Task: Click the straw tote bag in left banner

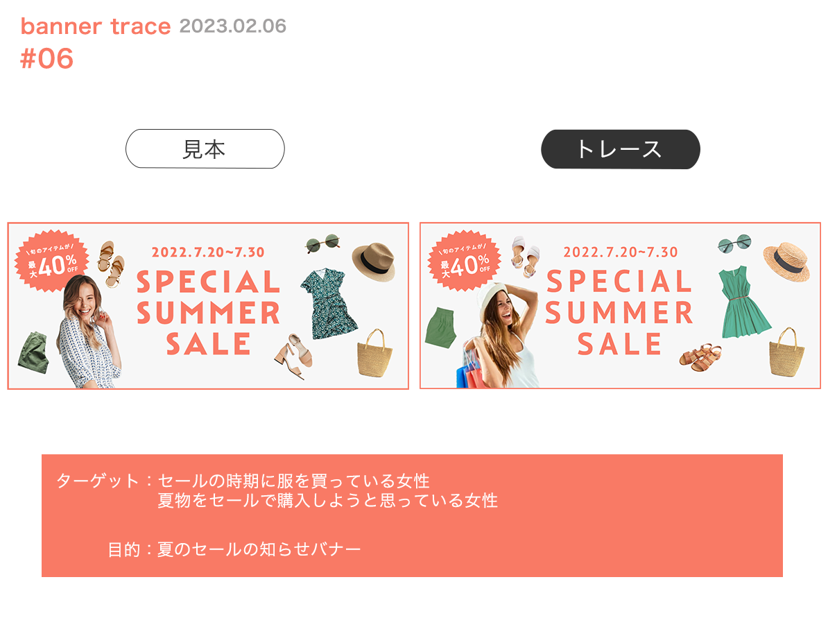Action: (375, 353)
